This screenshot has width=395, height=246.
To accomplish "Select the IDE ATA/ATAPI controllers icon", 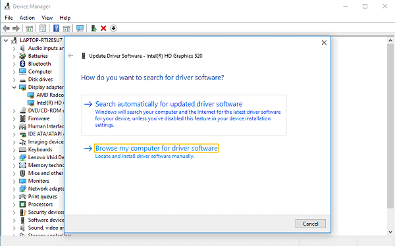I will (x=22, y=134).
